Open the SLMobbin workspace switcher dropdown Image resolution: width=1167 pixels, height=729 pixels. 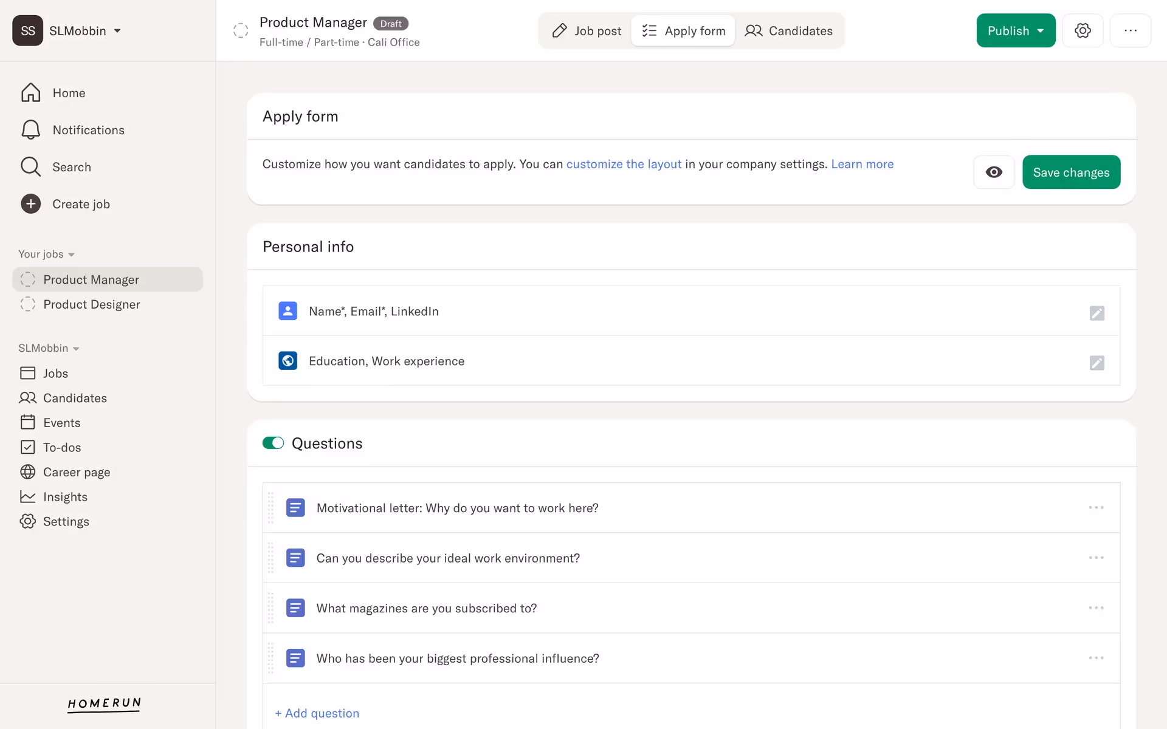click(x=117, y=30)
